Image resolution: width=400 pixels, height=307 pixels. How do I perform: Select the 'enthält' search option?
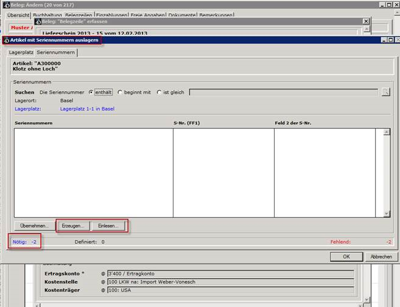click(91, 92)
